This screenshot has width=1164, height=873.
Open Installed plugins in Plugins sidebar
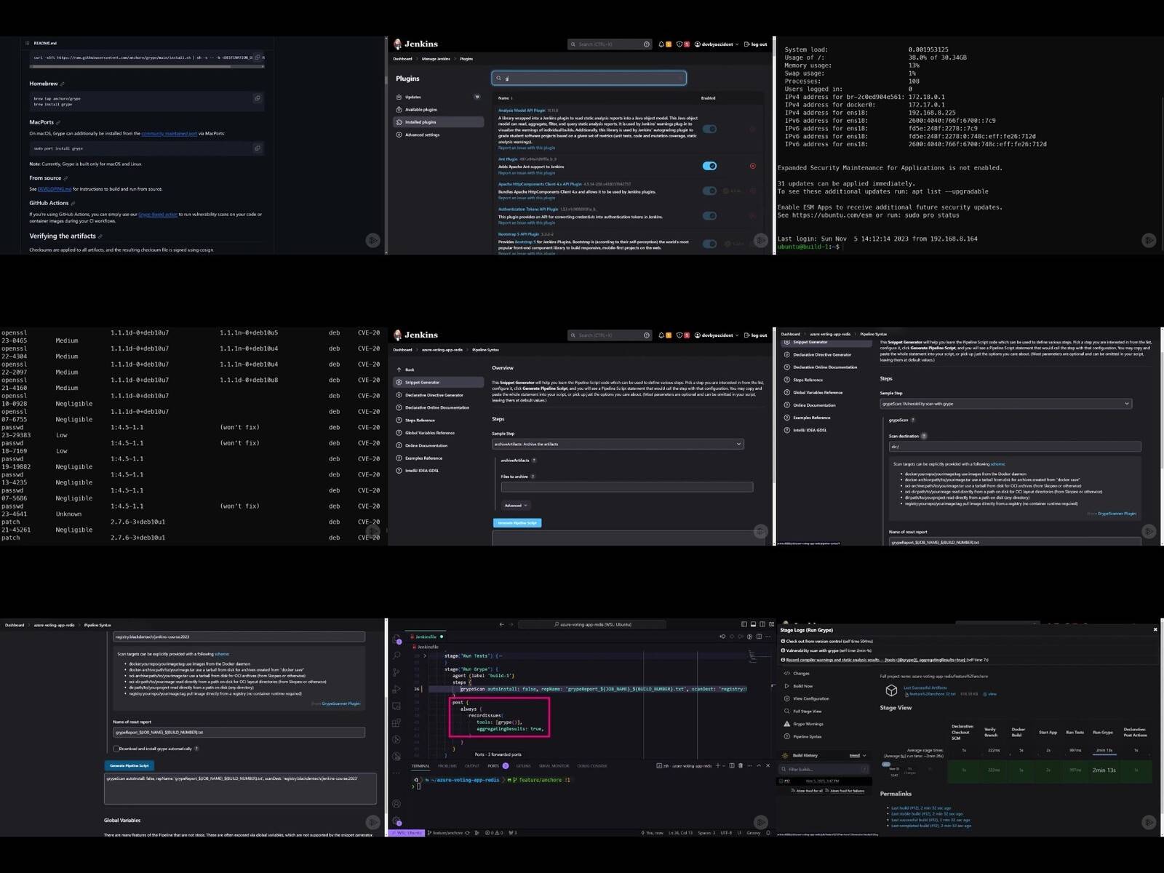tap(439, 122)
